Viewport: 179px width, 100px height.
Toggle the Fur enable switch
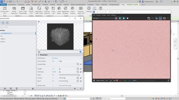coord(81,52)
